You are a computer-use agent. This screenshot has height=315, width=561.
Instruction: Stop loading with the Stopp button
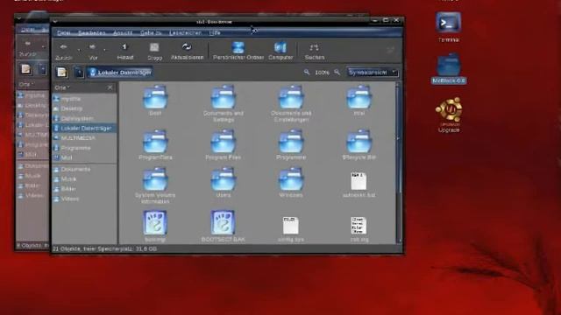tap(154, 51)
